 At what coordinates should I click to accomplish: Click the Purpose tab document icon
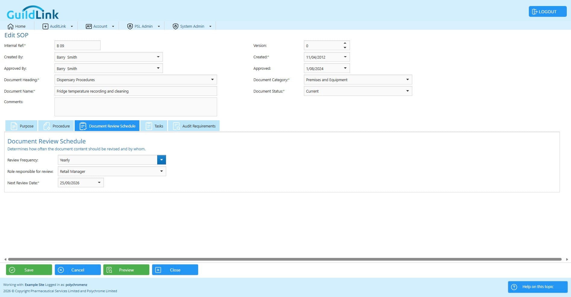click(14, 126)
